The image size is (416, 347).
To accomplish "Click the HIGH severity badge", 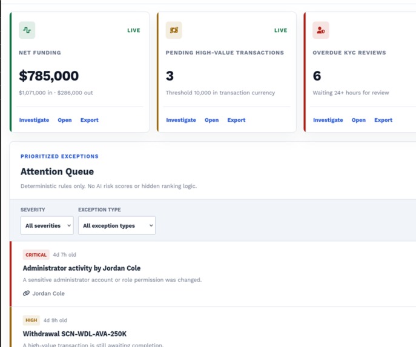I will [31, 320].
